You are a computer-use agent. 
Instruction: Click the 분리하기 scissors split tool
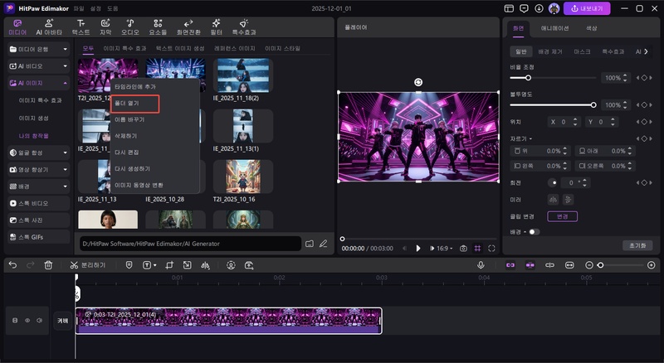(x=87, y=265)
